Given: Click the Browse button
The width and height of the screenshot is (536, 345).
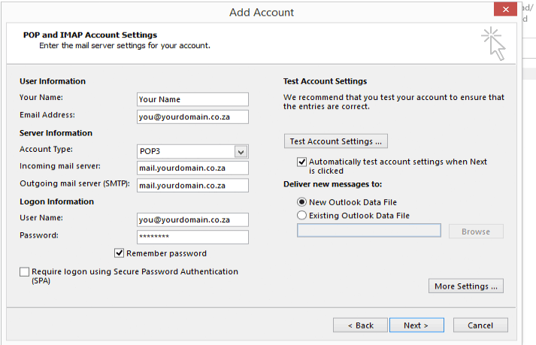Looking at the screenshot, I should tap(476, 232).
